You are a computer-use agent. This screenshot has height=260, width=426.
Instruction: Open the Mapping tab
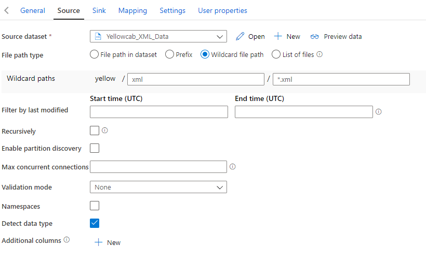tap(132, 10)
